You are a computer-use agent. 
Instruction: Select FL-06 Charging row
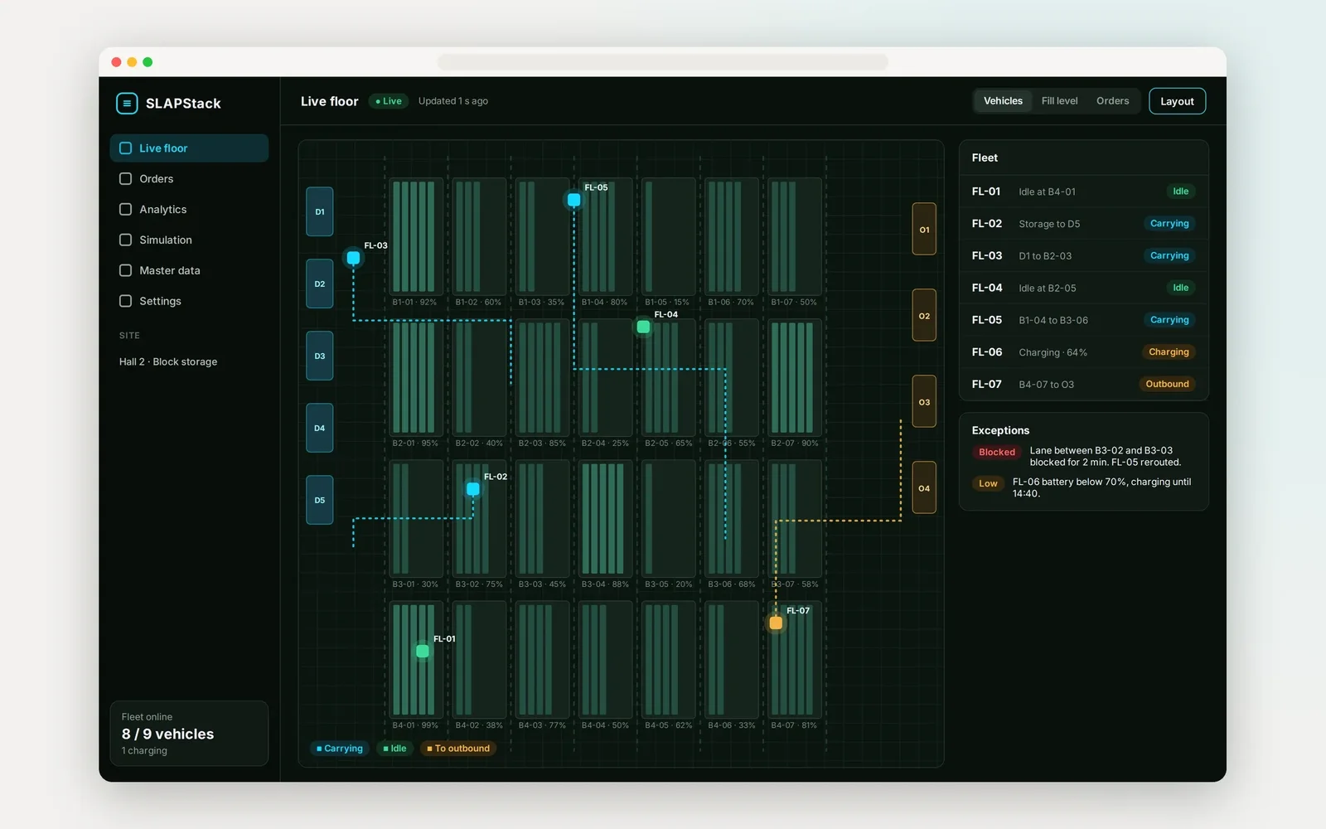point(1083,352)
